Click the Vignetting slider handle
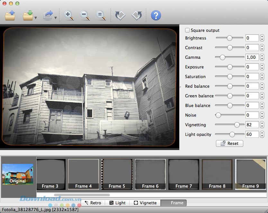This screenshot has height=213, width=268. pos(237,125)
